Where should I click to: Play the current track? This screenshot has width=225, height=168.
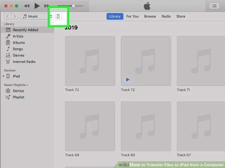click(x=37, y=6)
